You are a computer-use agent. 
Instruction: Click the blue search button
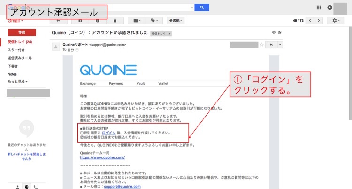pyautogui.click(x=202, y=8)
